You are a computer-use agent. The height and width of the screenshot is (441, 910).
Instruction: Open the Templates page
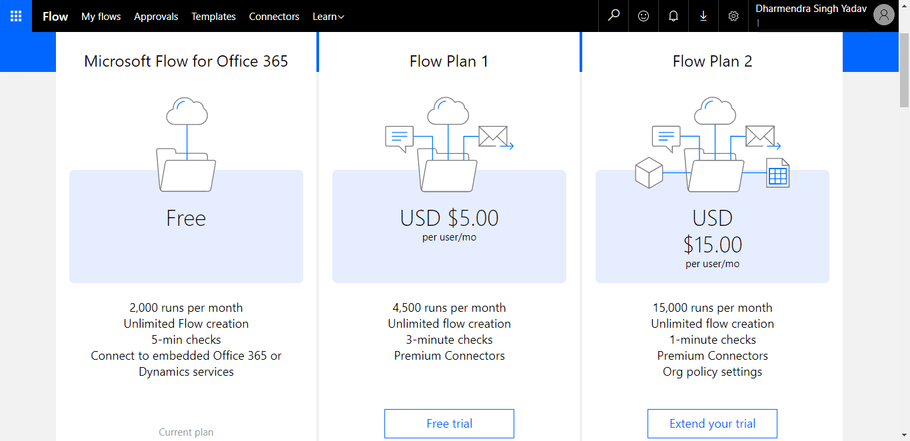213,17
